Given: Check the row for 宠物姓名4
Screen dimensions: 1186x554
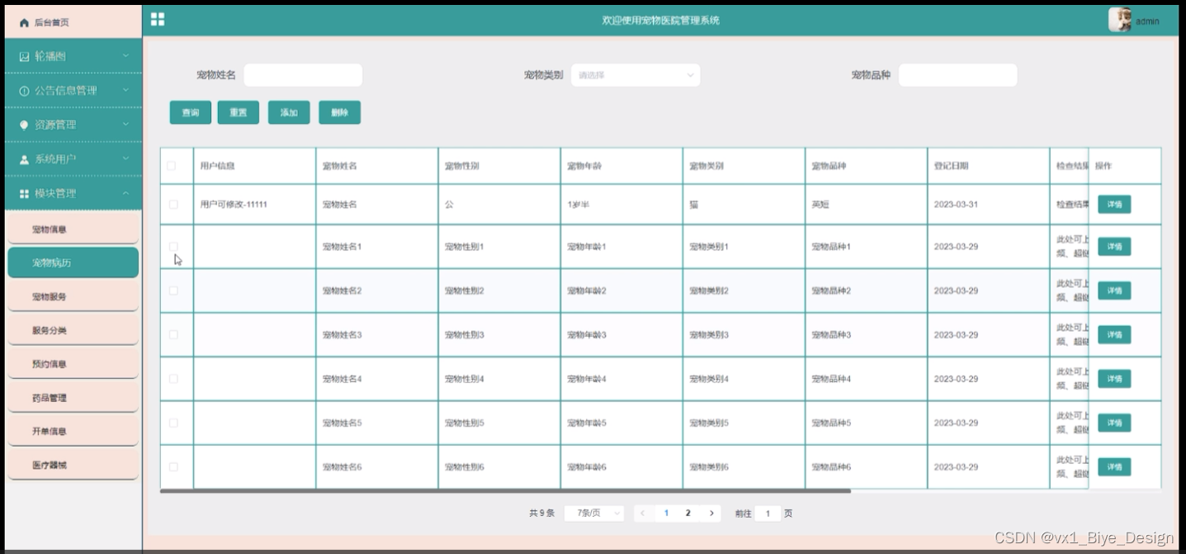Looking at the screenshot, I should click(173, 379).
